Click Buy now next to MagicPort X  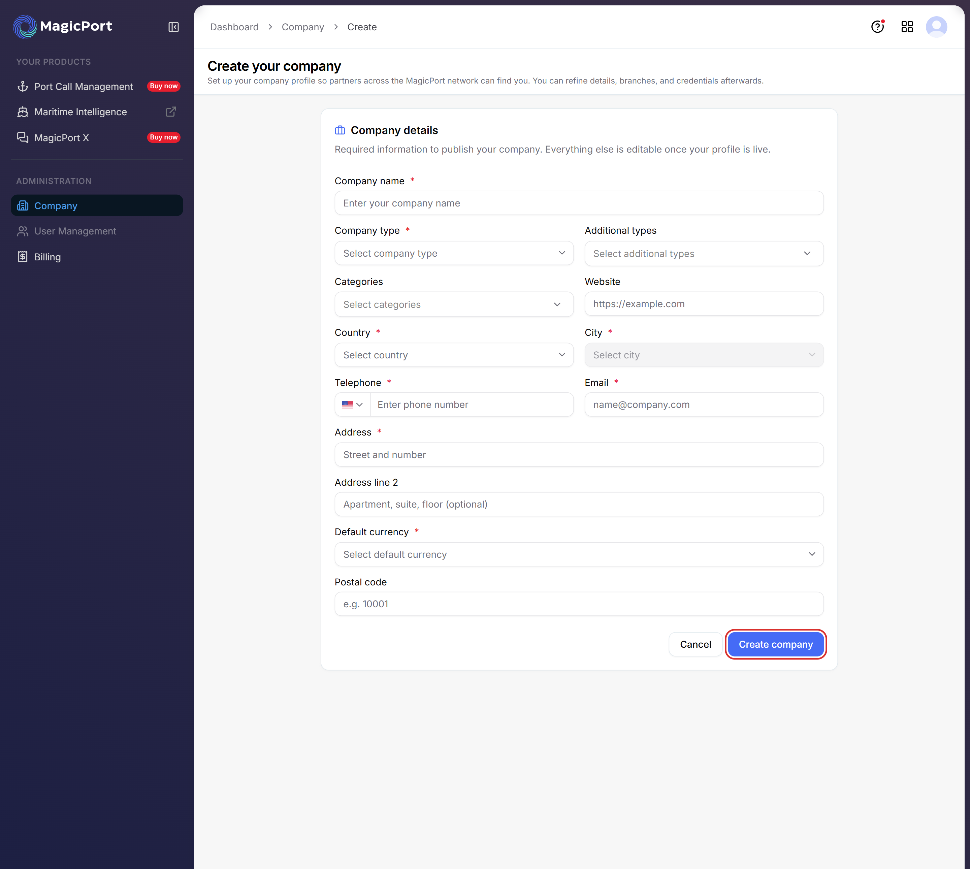click(163, 137)
